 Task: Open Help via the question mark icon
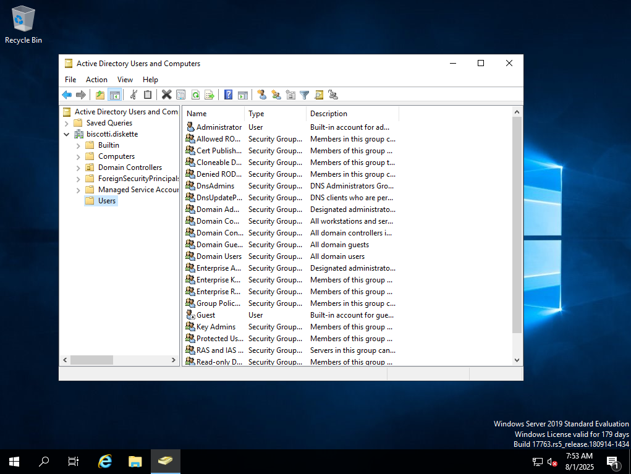click(x=228, y=95)
